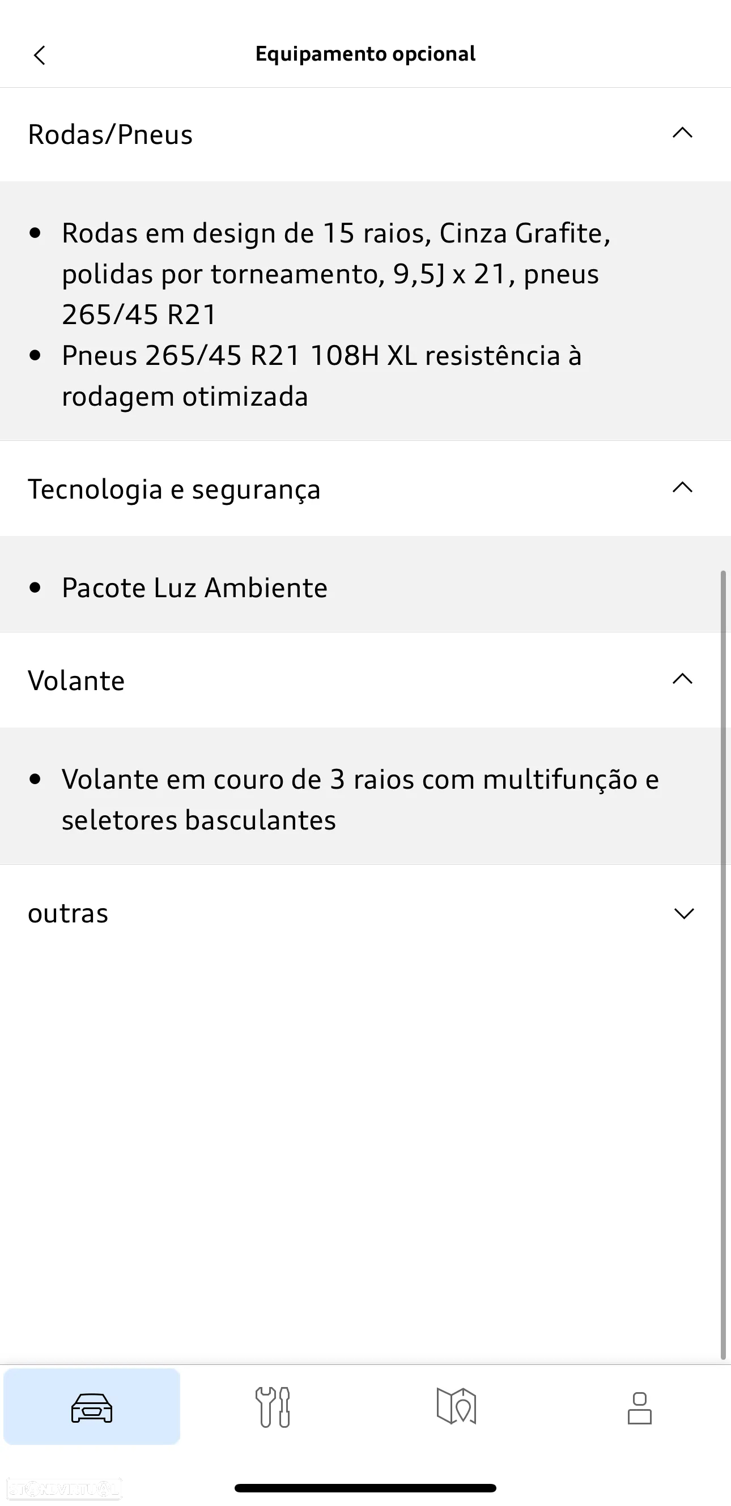The height and width of the screenshot is (1506, 731).
Task: Select the Pneus 108H XL tyre item
Action: (x=322, y=375)
